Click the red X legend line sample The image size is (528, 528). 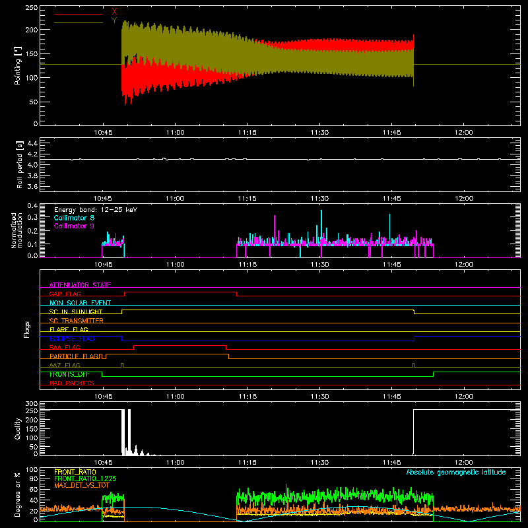[79, 14]
